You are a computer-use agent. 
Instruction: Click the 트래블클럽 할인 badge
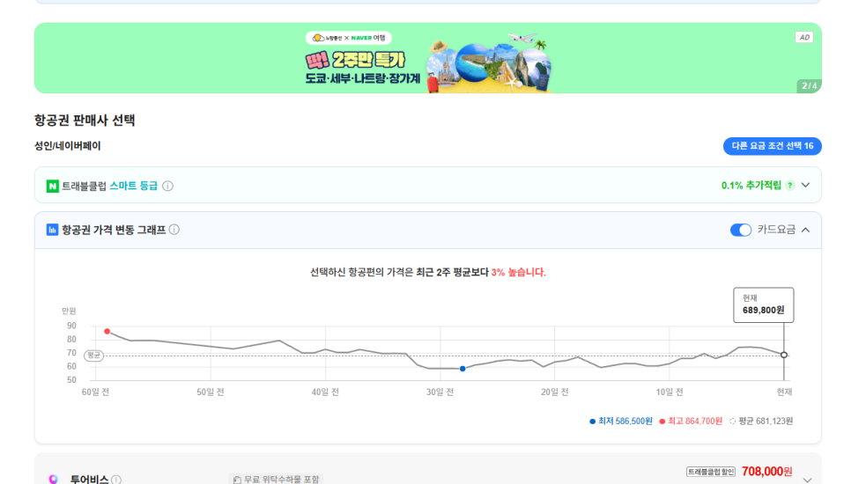tap(710, 472)
